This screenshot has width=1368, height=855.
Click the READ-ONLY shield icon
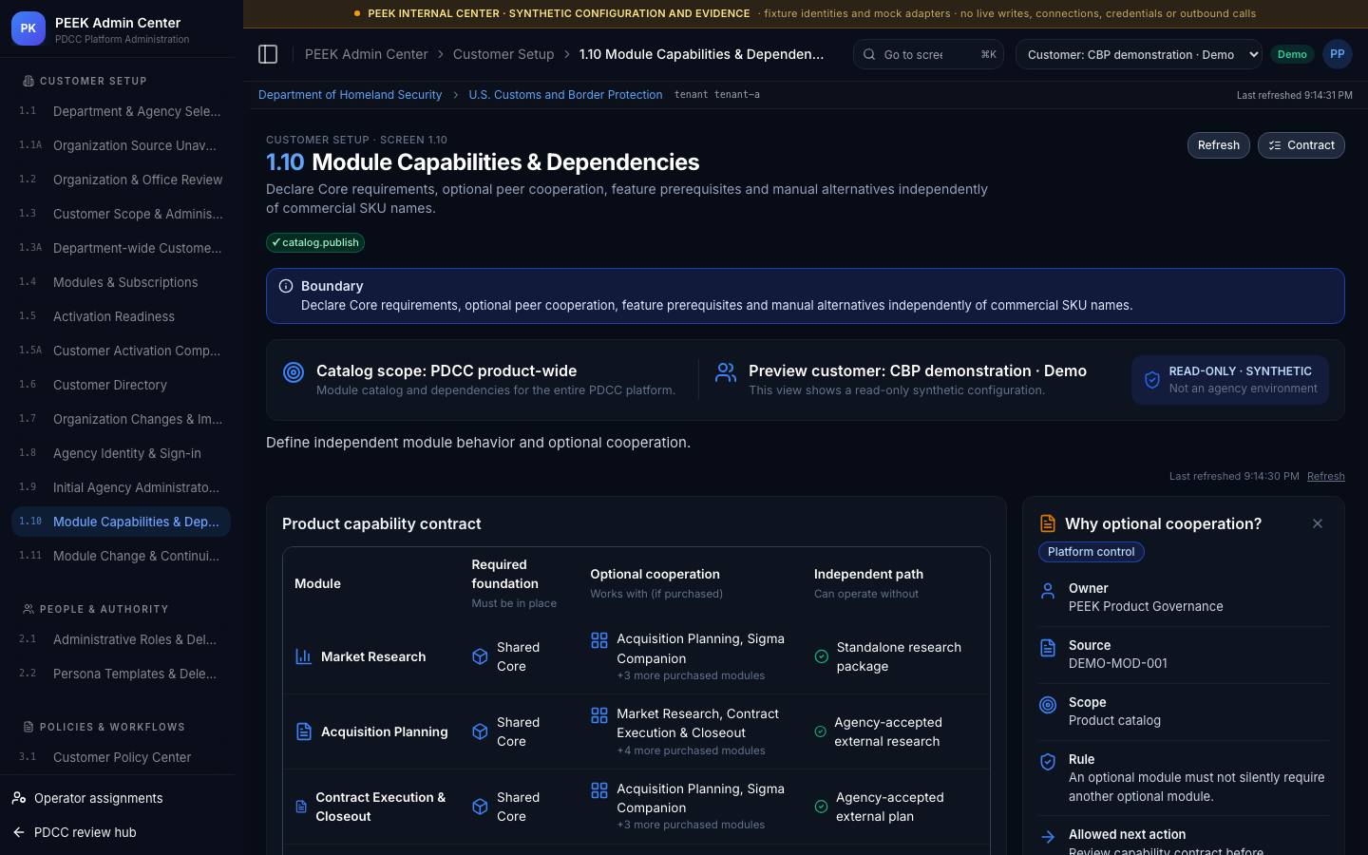pos(1152,380)
